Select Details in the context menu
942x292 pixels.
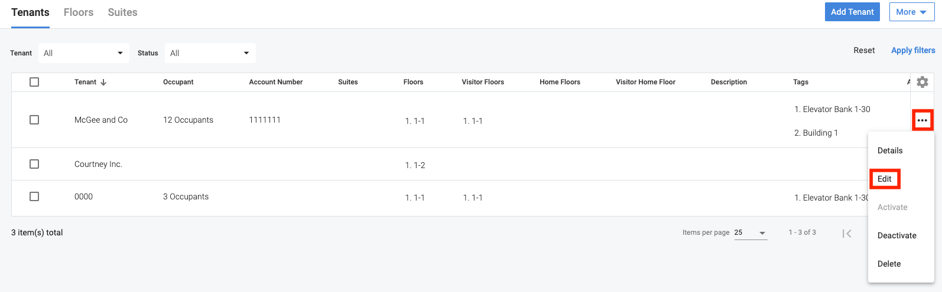pos(890,150)
